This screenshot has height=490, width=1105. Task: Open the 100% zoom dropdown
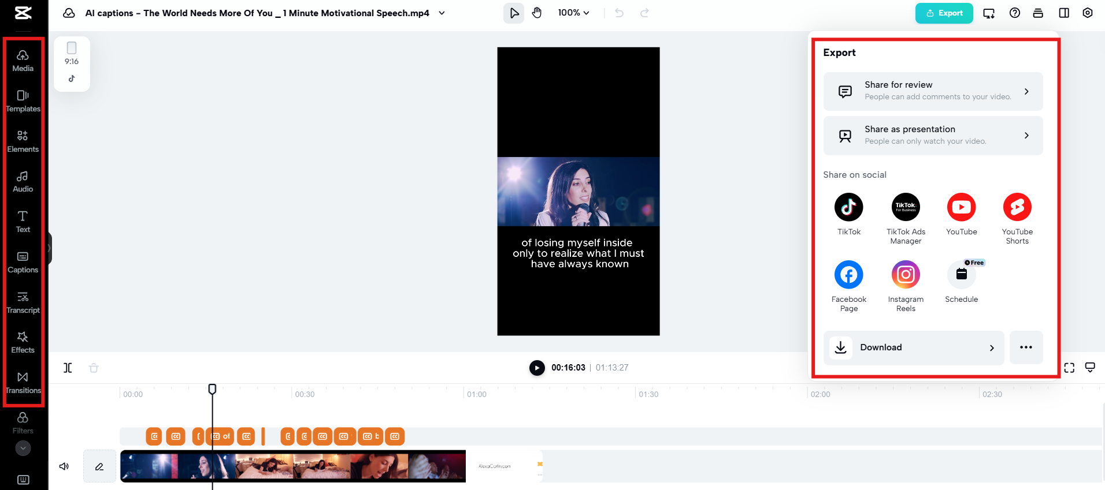coord(573,13)
